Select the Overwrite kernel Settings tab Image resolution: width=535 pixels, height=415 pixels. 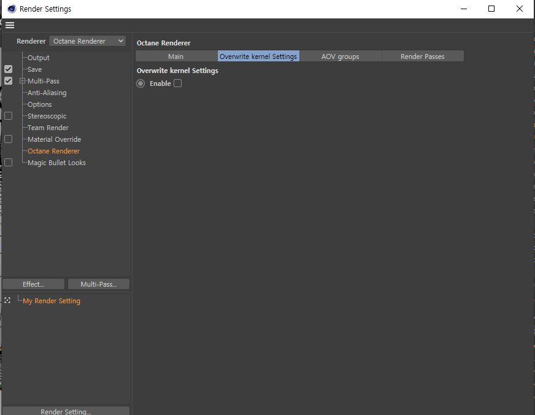pyautogui.click(x=258, y=56)
